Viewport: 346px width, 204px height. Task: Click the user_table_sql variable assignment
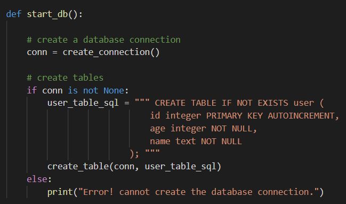[83, 103]
